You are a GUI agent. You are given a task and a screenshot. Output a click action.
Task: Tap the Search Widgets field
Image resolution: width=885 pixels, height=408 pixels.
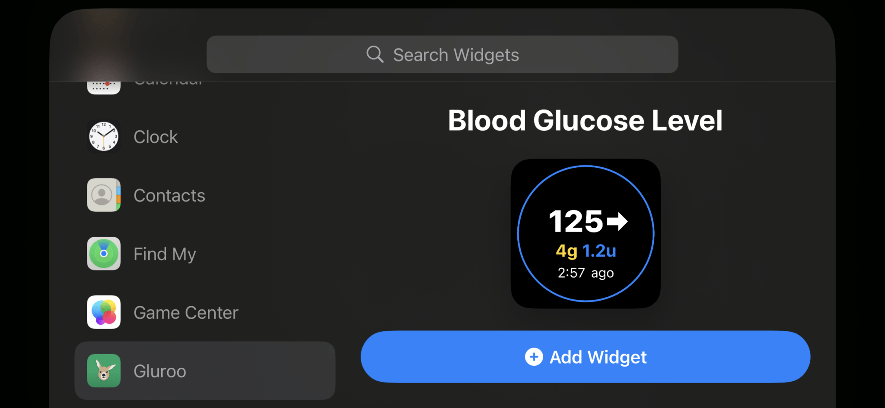point(442,54)
